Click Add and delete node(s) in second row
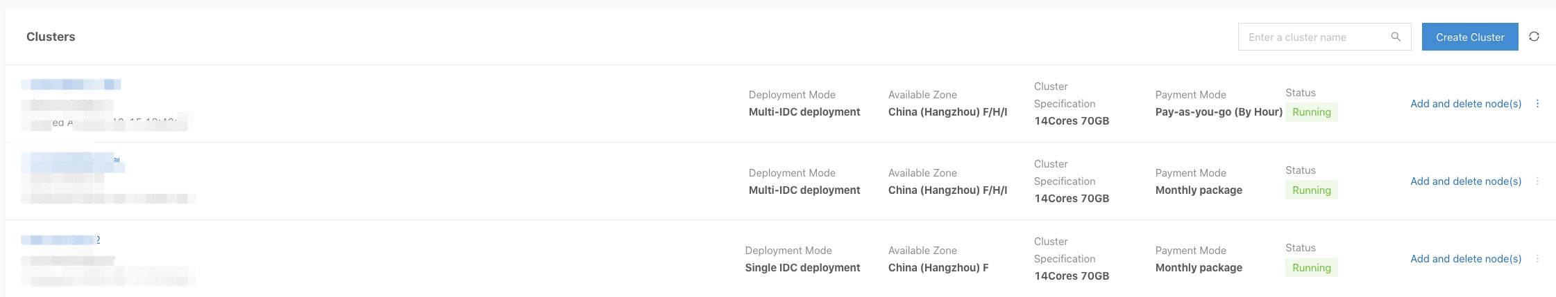 tap(1466, 181)
